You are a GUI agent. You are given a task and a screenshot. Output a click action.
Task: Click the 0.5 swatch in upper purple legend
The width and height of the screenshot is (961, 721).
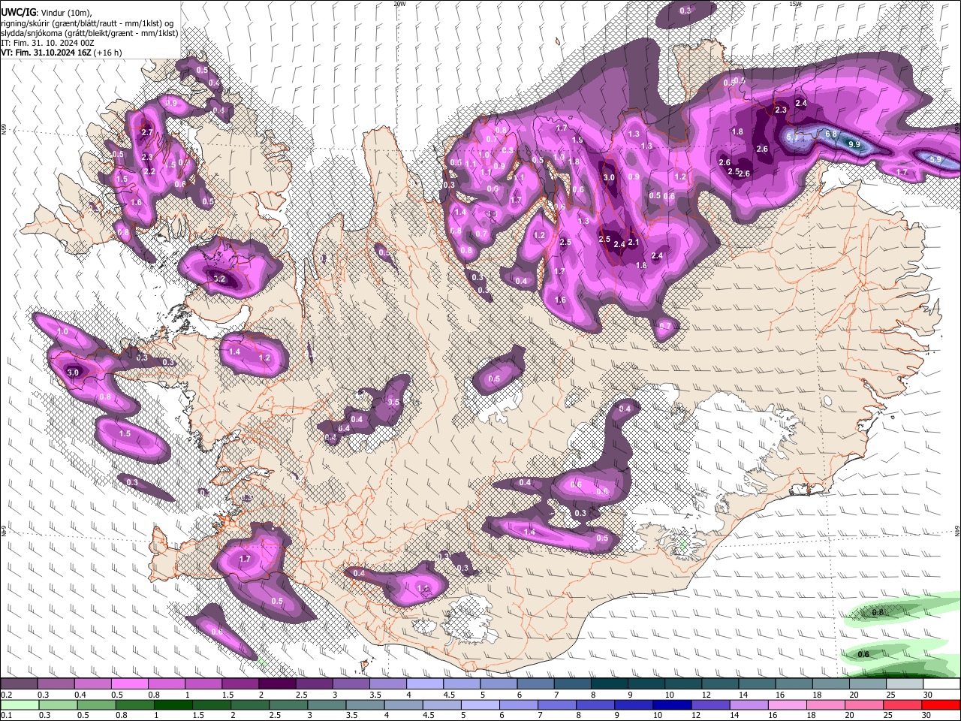coord(129,684)
